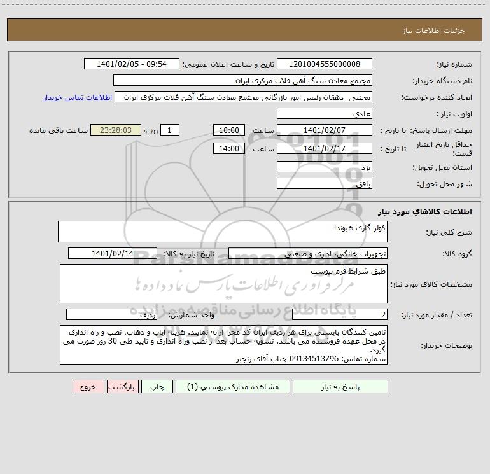Click the تاریخ نیاز به کالا label

[x=190, y=254]
